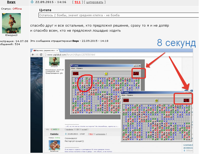This screenshot has height=154, width=201.
Task: Click the sunglasses smiley in front Сапер window
Action: (x=156, y=101)
